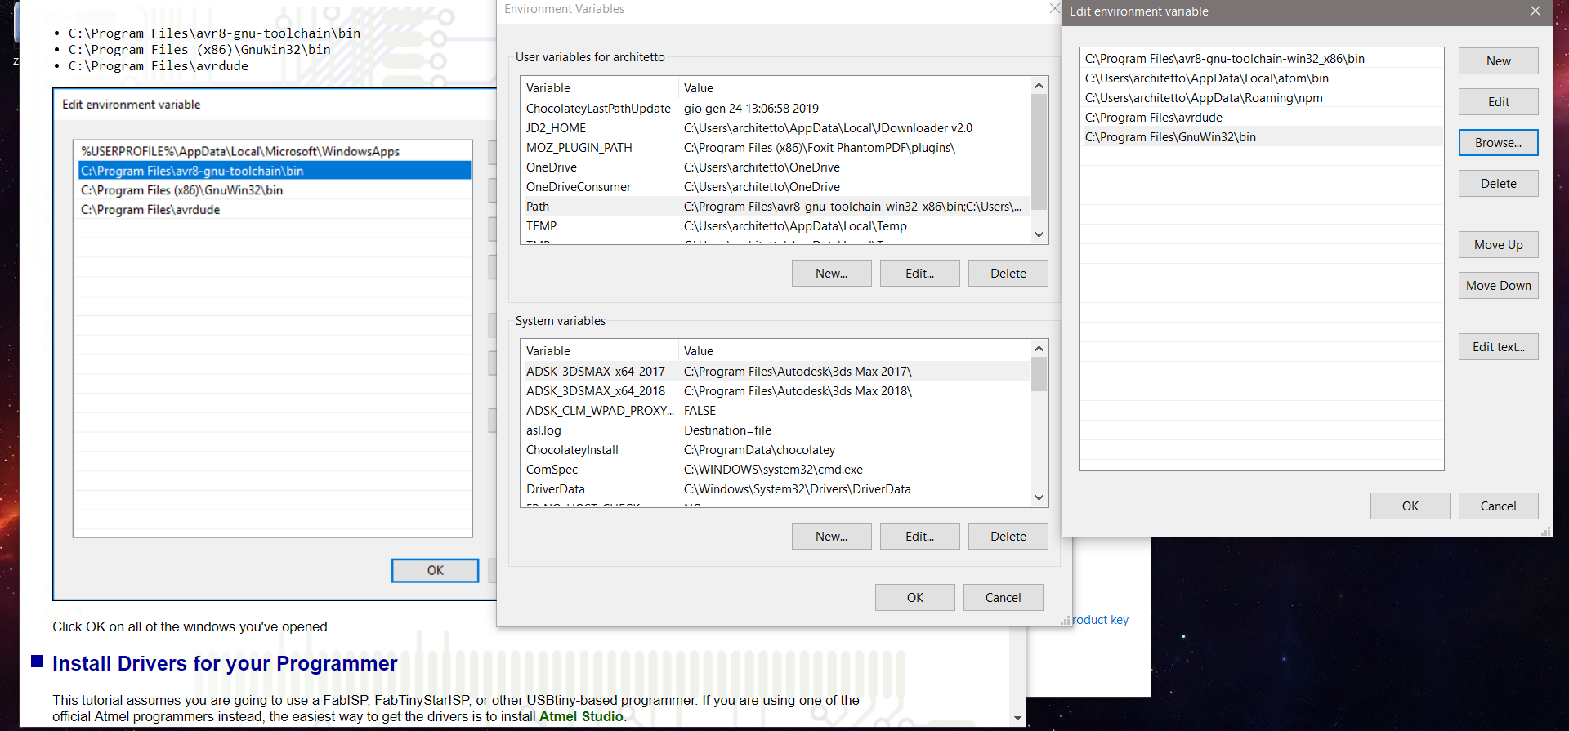Select the ComSpec system variable
The width and height of the screenshot is (1569, 731).
tap(776, 470)
